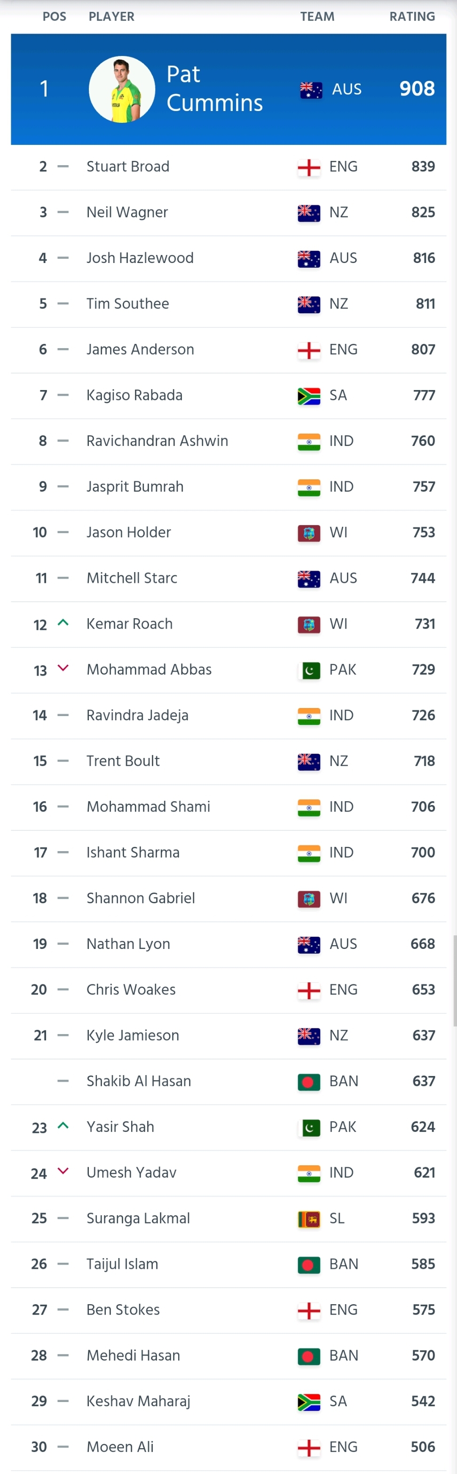Click the West Indies flag for Jason Holder

point(309,534)
